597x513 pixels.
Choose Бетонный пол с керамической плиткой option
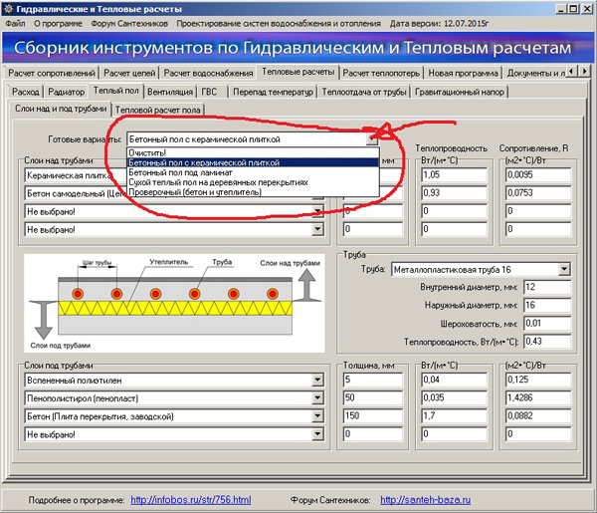pos(253,162)
